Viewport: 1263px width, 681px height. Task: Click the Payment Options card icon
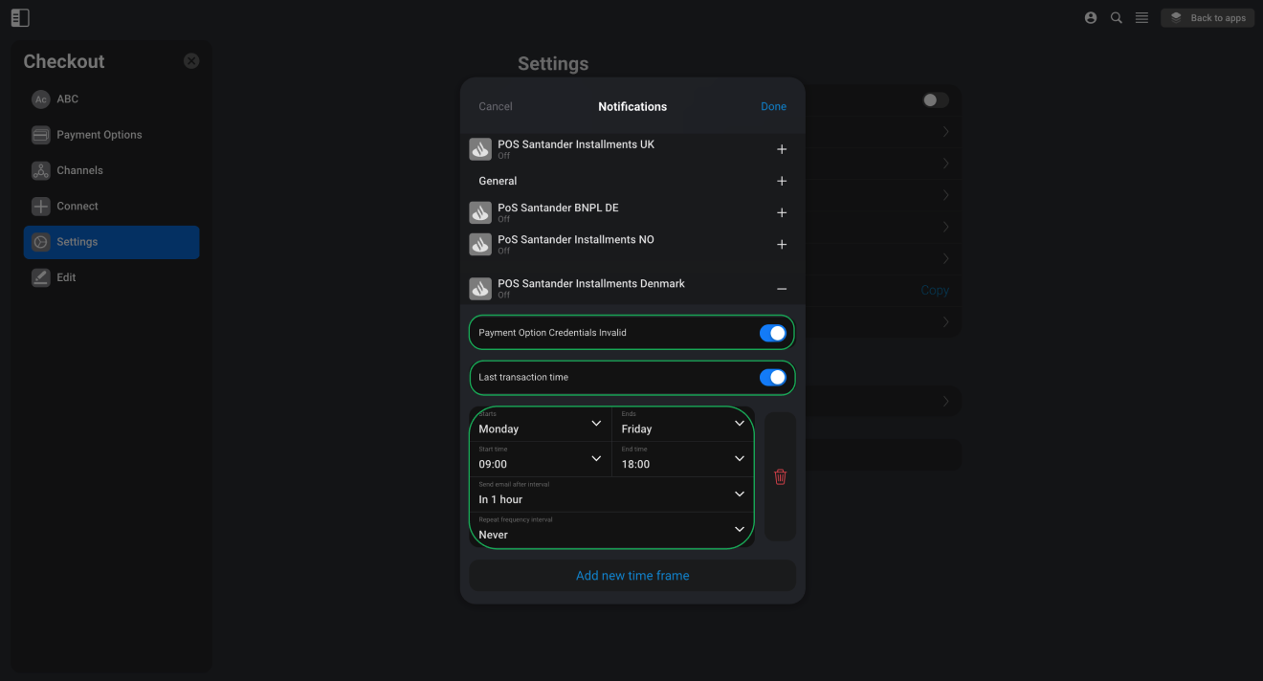40,135
